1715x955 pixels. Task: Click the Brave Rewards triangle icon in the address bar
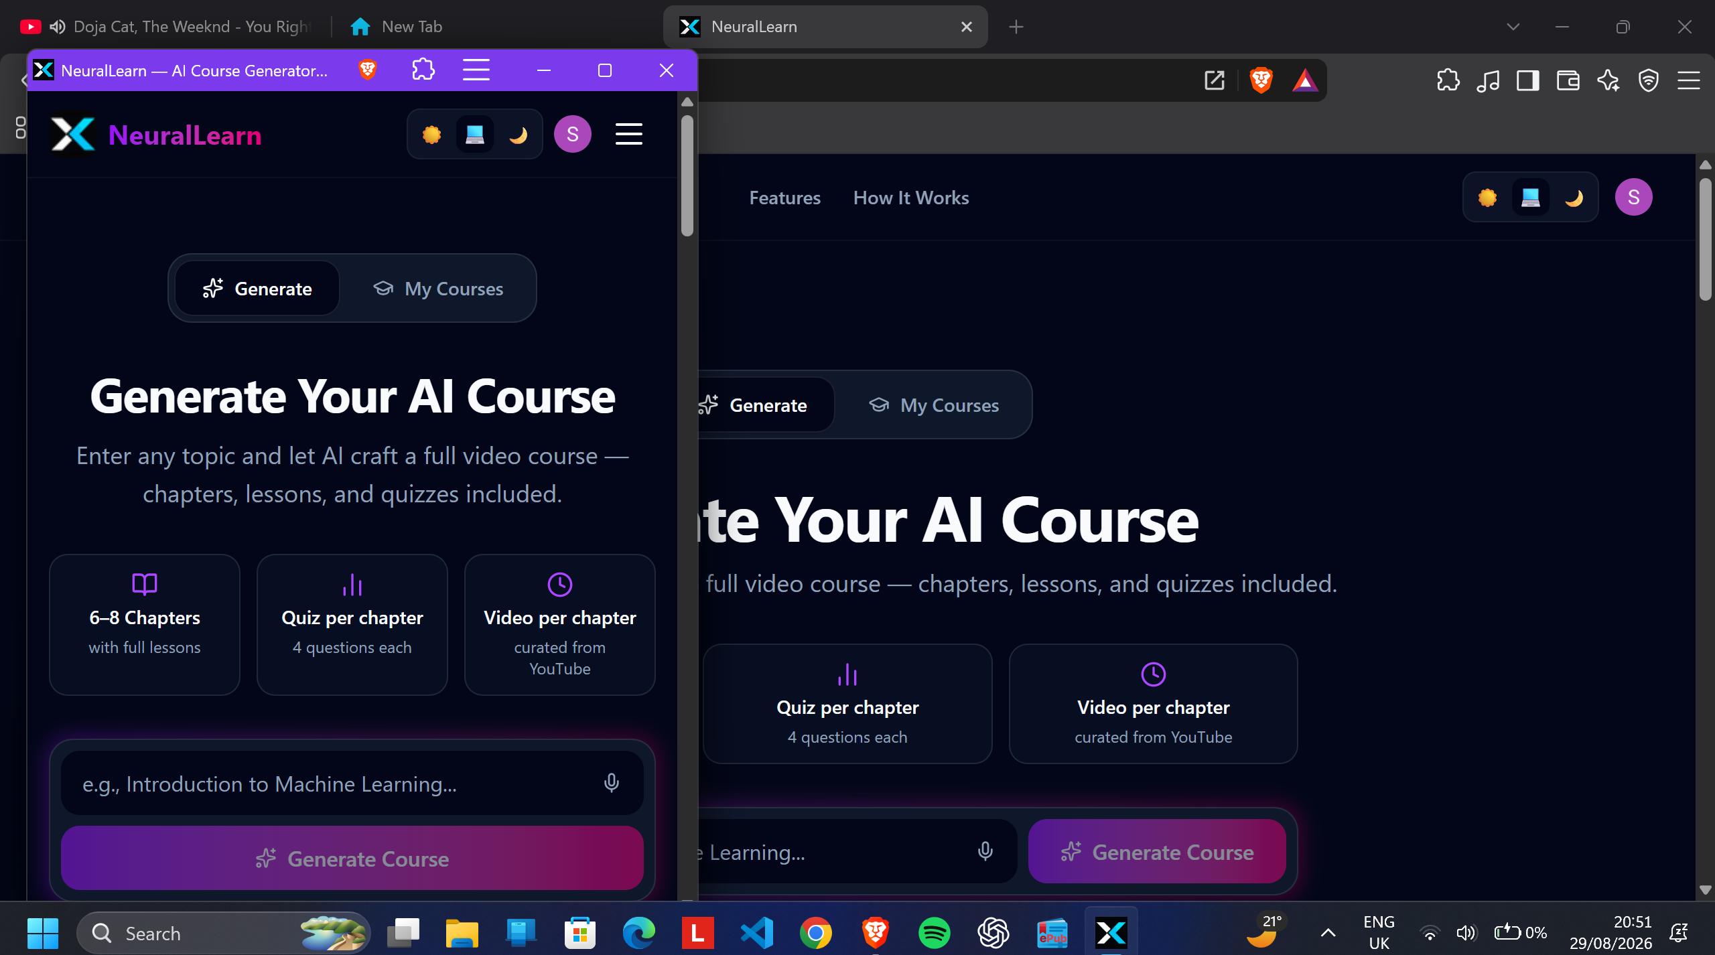coord(1305,81)
